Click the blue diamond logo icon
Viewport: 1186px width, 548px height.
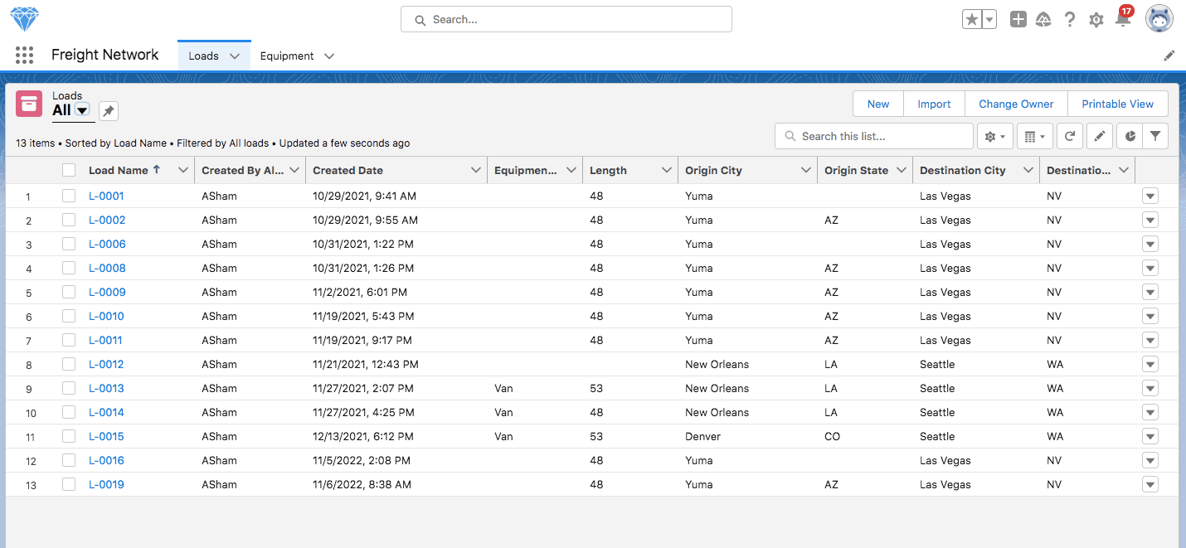[x=25, y=19]
